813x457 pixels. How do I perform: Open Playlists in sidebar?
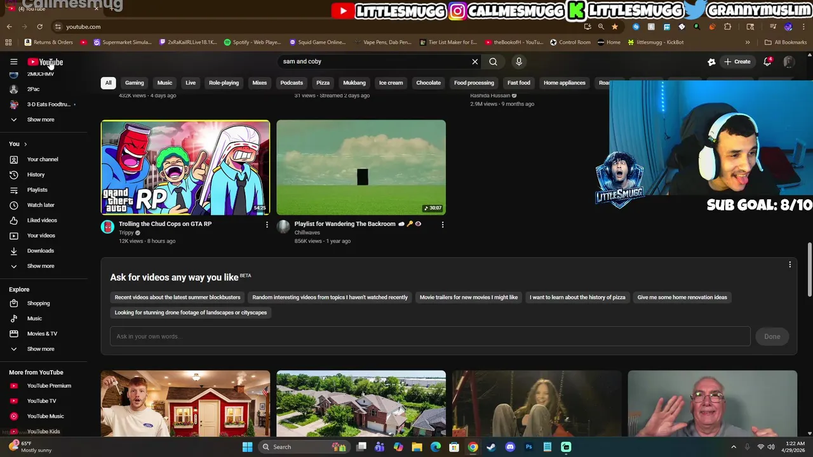coord(37,190)
